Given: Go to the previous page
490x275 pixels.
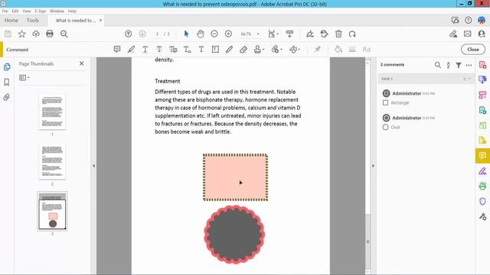Looking at the screenshot, I should coord(128,34).
